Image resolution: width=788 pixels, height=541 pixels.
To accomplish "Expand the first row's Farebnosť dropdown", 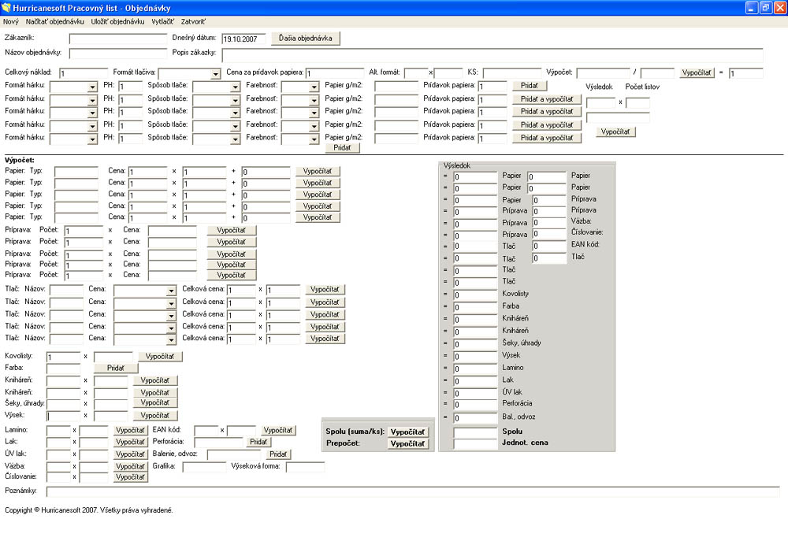I will point(314,87).
